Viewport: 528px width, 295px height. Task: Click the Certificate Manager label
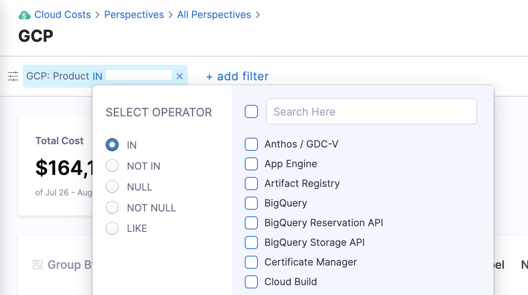point(311,262)
